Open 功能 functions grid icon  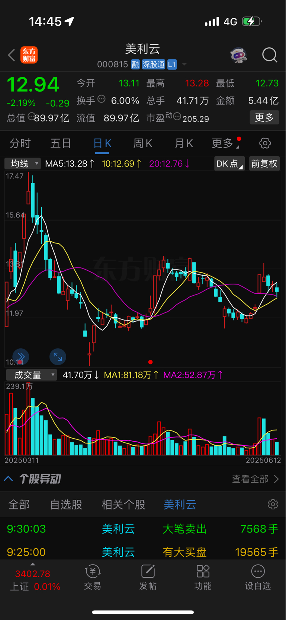click(203, 571)
